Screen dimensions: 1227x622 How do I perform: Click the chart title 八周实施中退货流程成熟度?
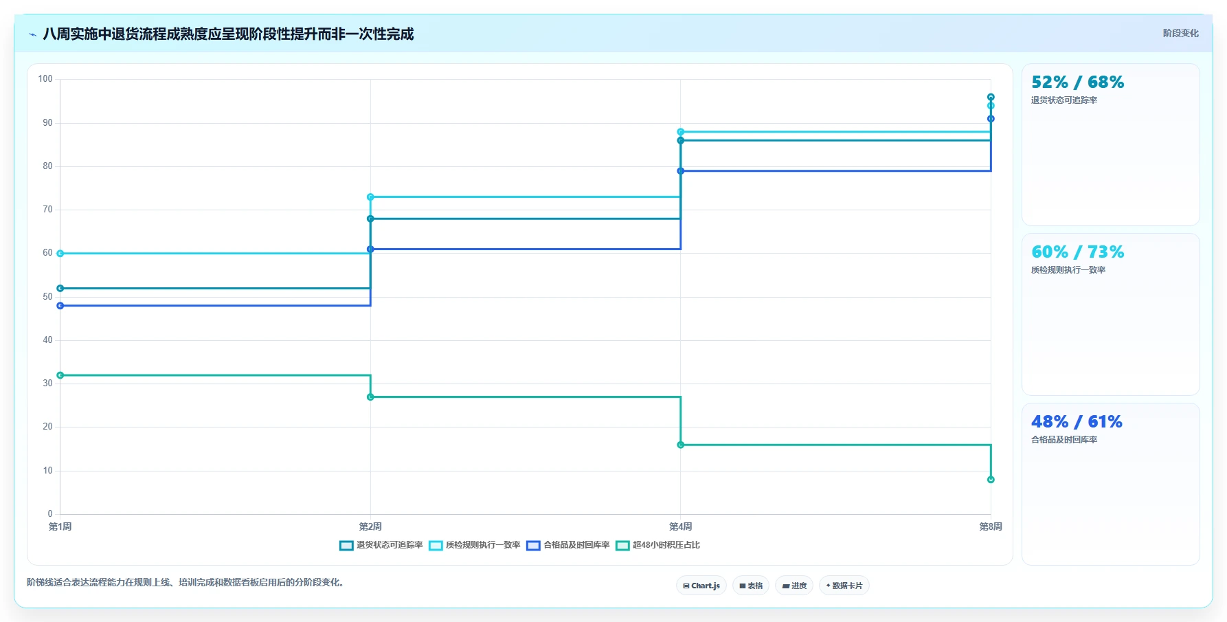pyautogui.click(x=228, y=34)
